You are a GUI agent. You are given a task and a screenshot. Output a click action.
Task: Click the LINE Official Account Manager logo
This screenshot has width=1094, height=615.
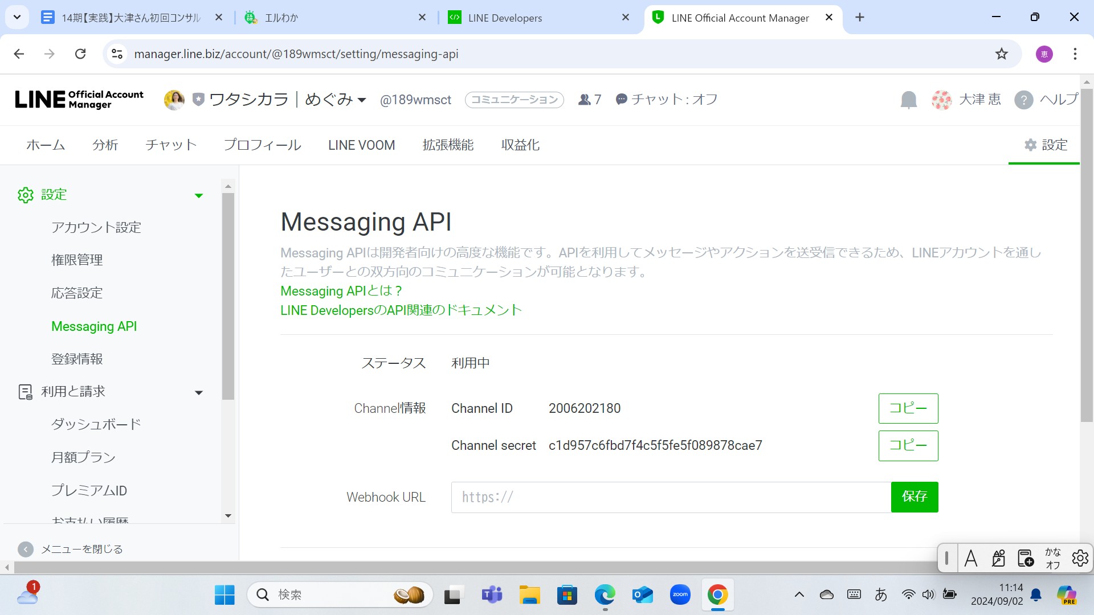[x=79, y=100]
